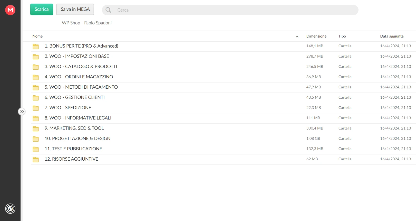Click the Salva in MEGA button
The height and width of the screenshot is (221, 416).
pyautogui.click(x=75, y=9)
